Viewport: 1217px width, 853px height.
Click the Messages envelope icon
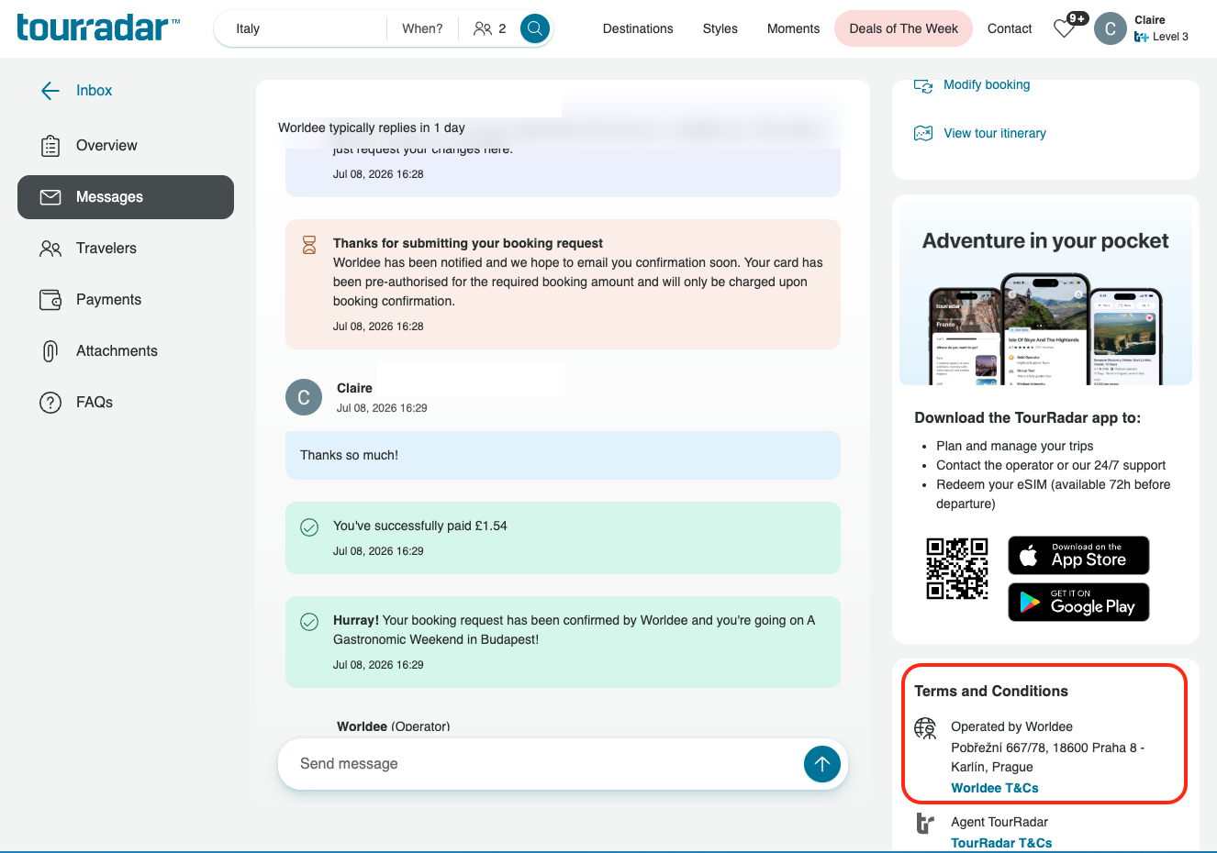(x=50, y=197)
